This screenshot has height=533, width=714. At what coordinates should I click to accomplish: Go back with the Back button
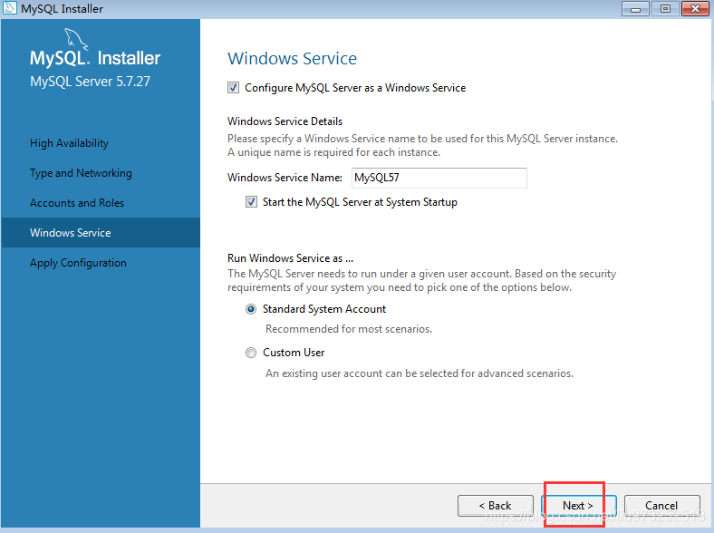[496, 506]
